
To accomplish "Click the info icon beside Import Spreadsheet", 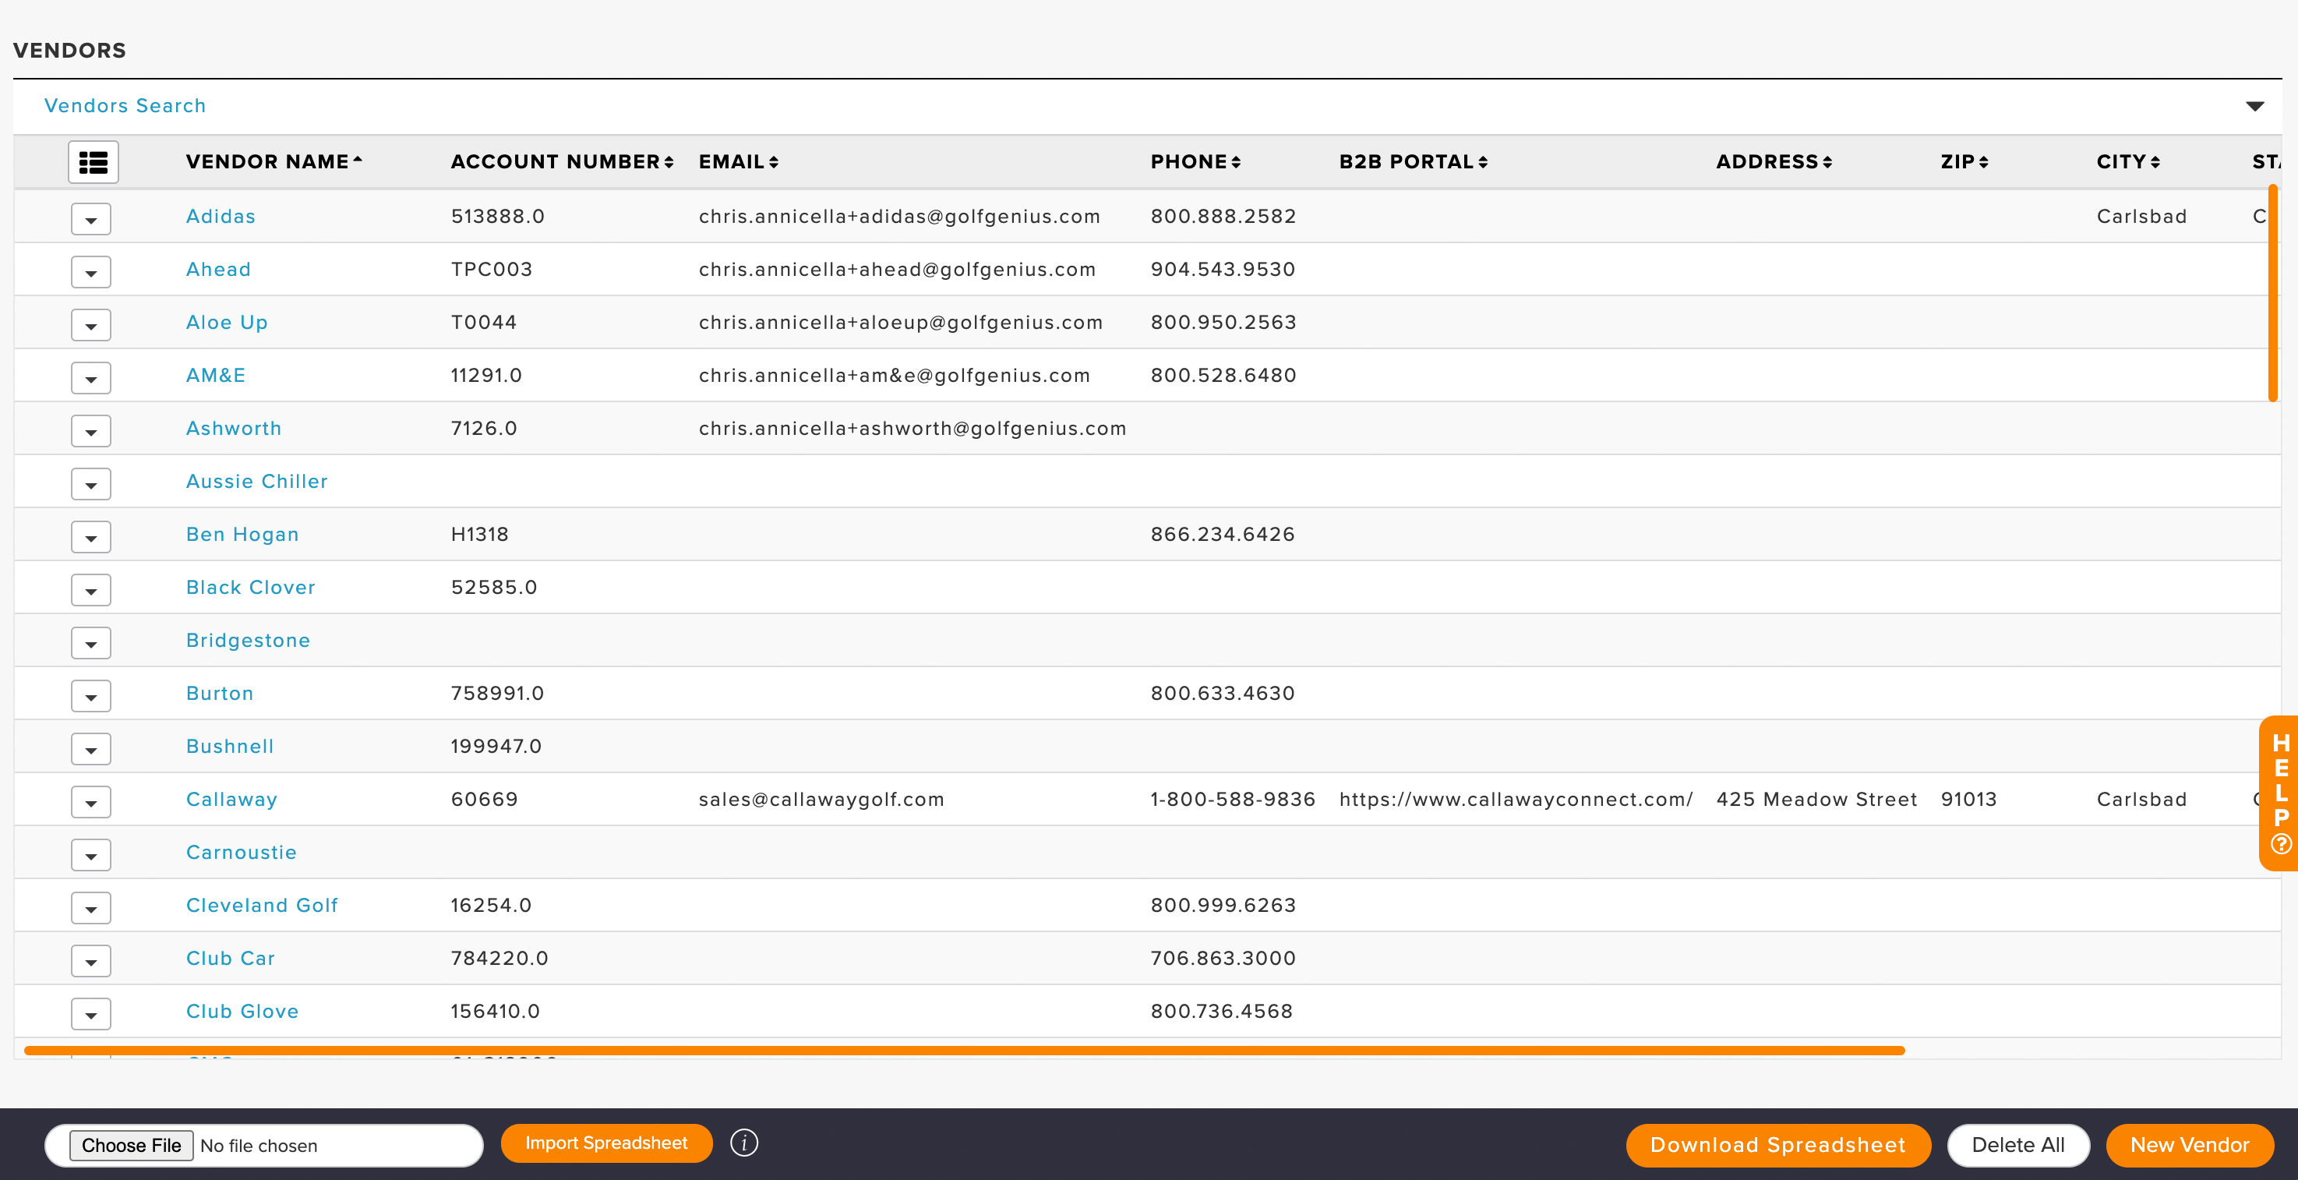I will point(744,1143).
